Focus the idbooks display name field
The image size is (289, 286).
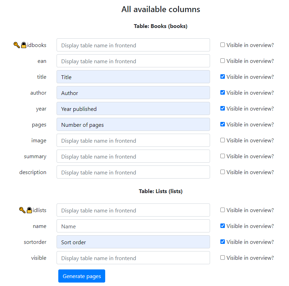[x=133, y=45]
